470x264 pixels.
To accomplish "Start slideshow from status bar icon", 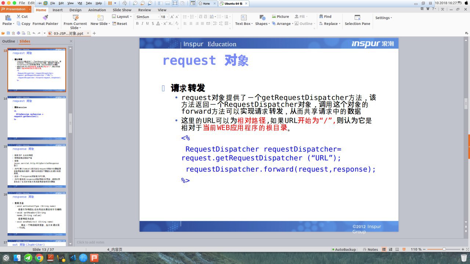I will tap(404, 249).
